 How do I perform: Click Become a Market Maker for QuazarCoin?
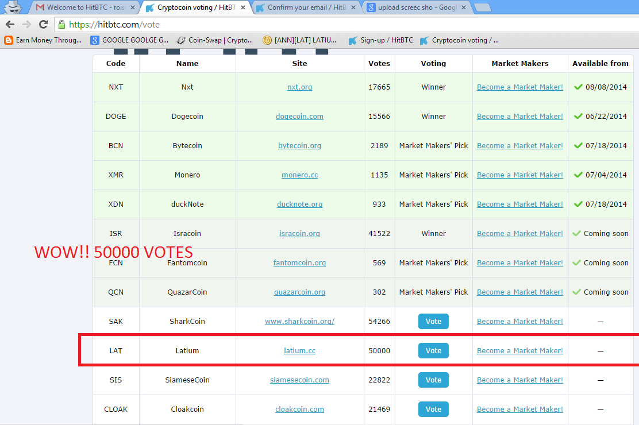pos(520,292)
